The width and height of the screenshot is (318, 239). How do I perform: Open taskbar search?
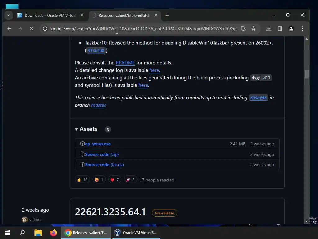point(22,233)
